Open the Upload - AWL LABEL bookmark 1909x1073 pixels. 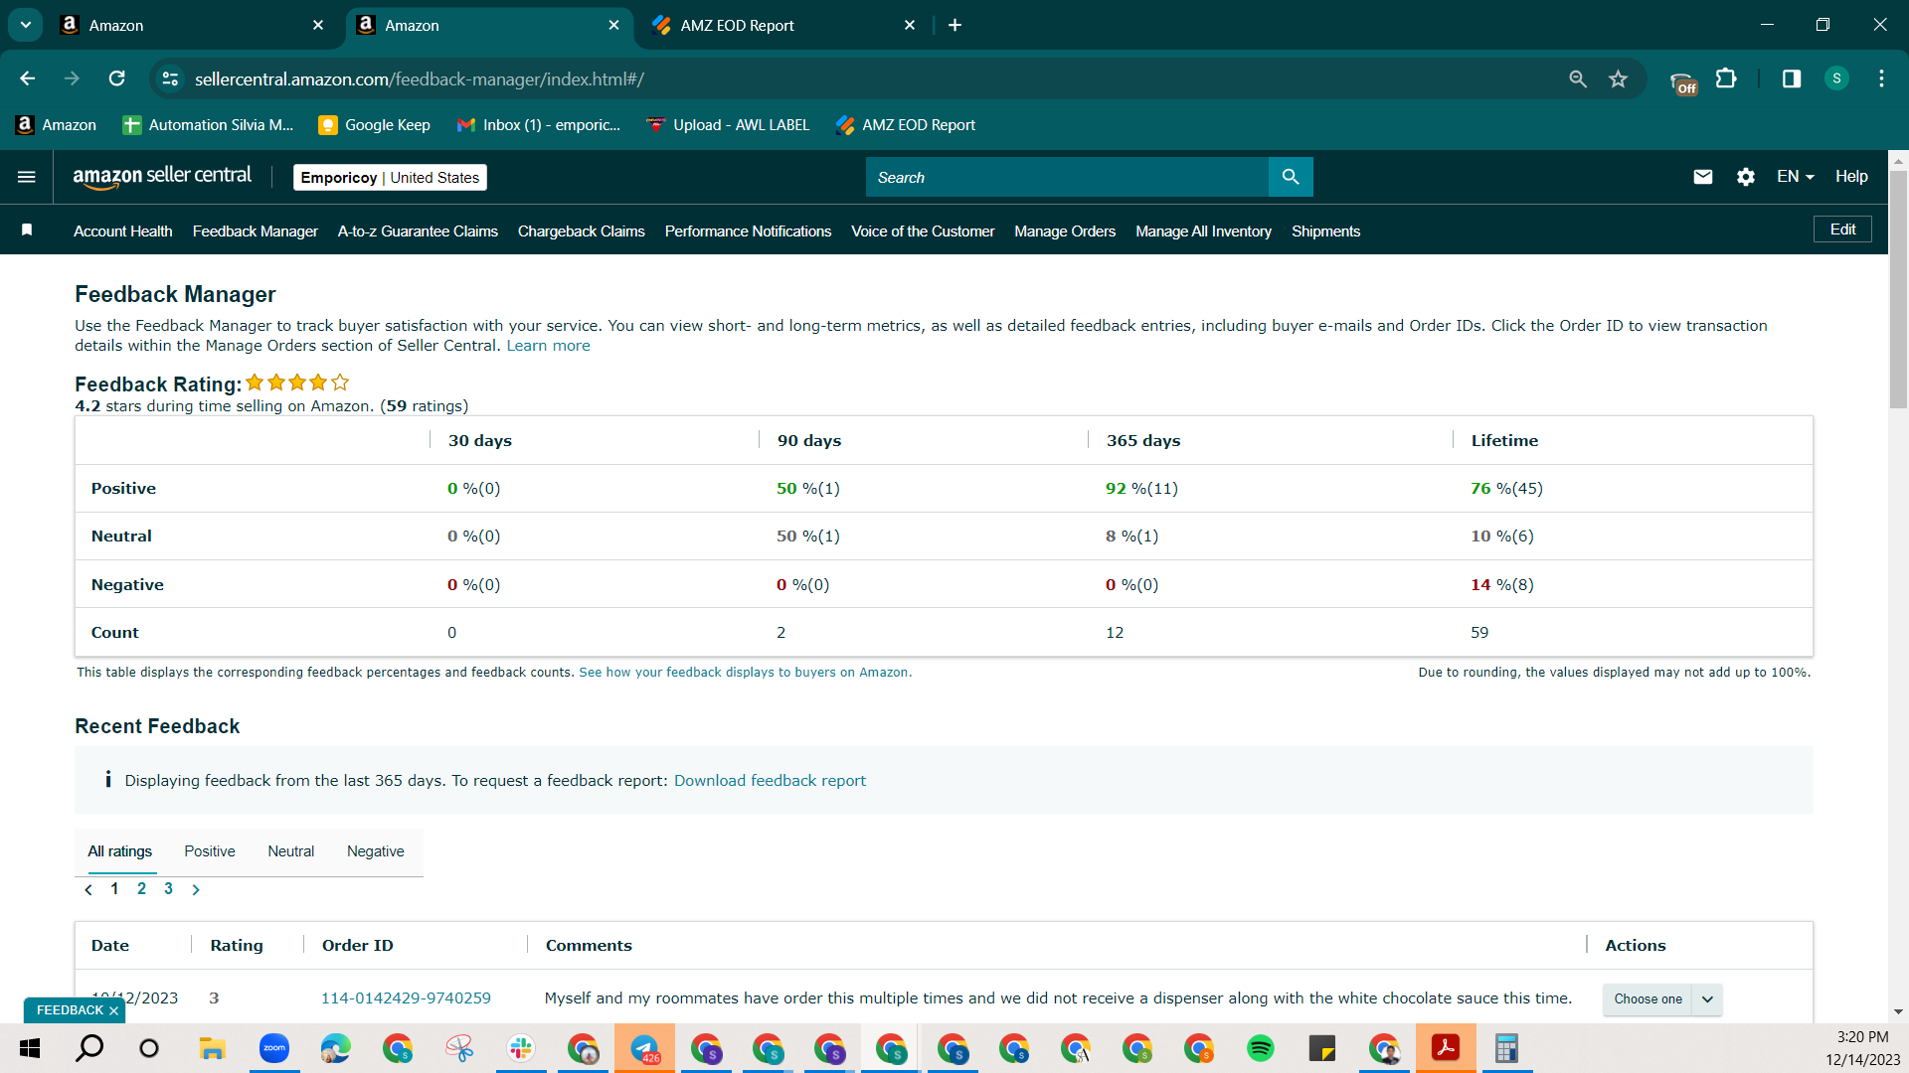[728, 125]
